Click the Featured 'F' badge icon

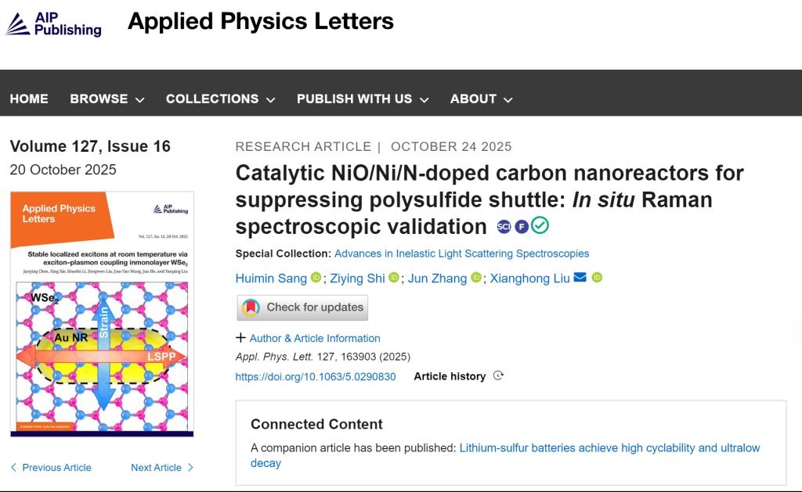(x=522, y=227)
